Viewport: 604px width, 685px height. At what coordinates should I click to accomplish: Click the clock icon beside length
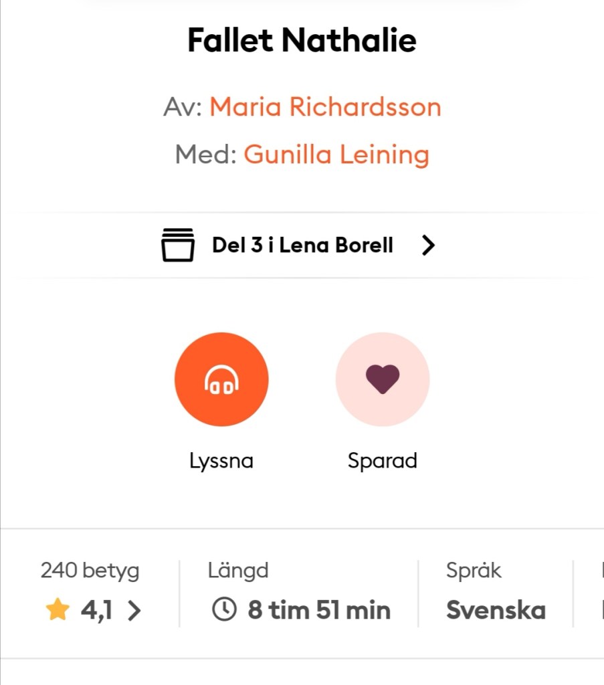point(224,609)
